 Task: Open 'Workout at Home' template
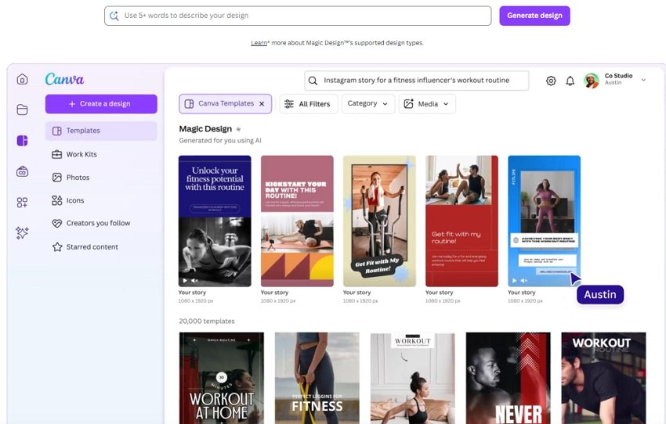pyautogui.click(x=221, y=378)
